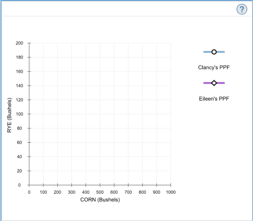Click the Eileen's PPF legend label
Screen dimensions: 253x221
214,99
